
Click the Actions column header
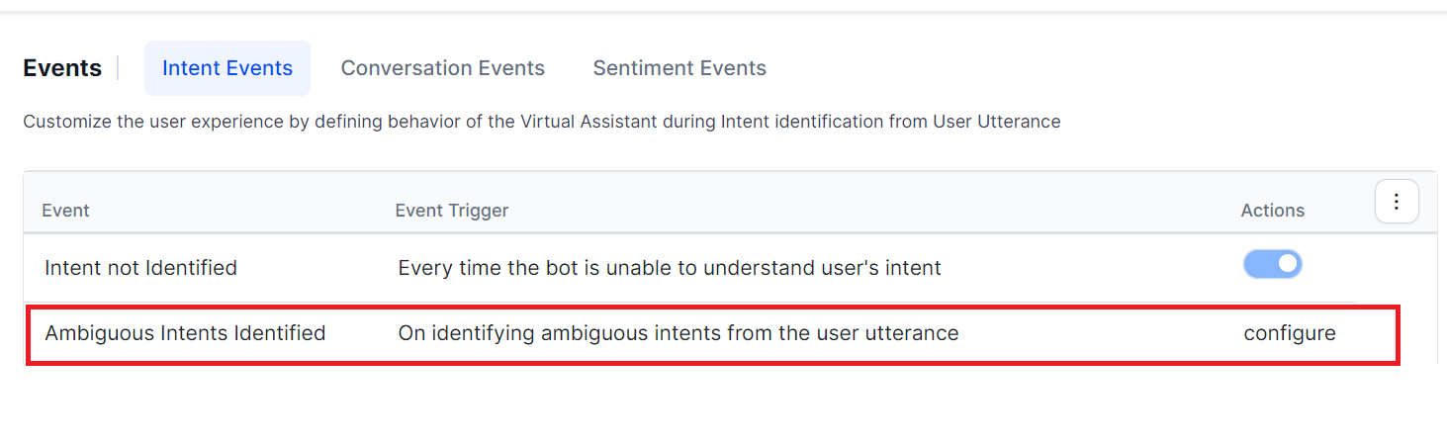pyautogui.click(x=1272, y=211)
